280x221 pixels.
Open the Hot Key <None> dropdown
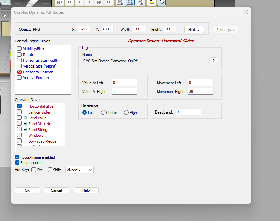(x=79, y=170)
